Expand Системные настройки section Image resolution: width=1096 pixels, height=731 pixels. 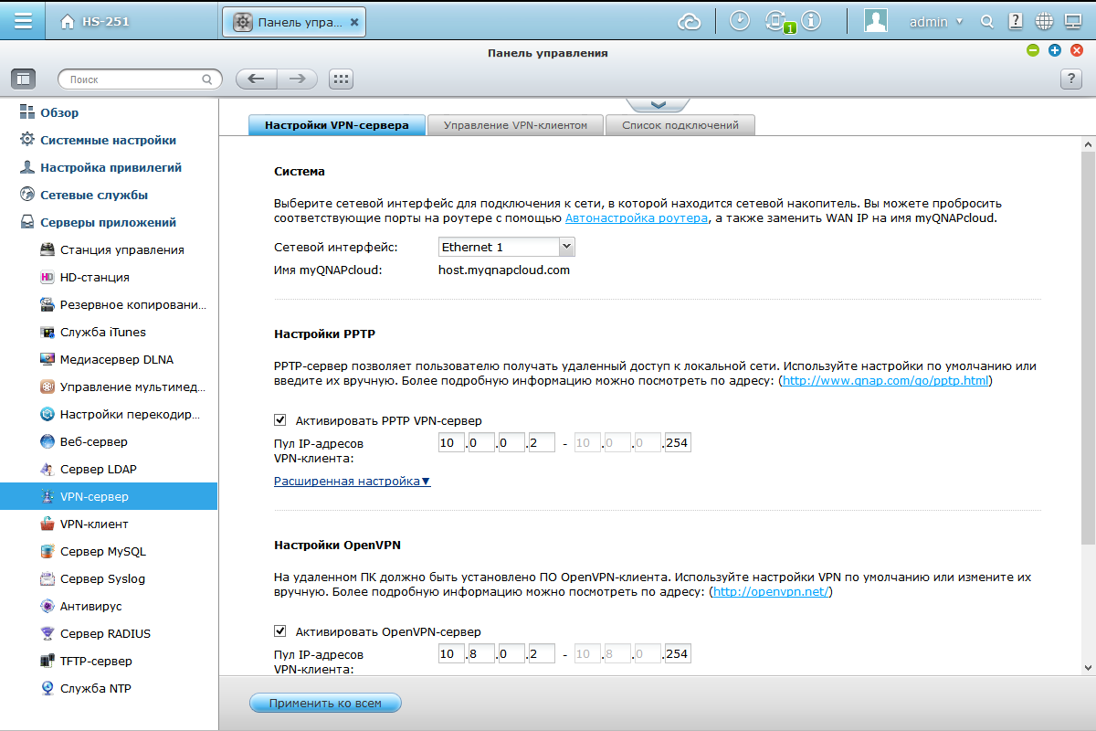[x=108, y=141]
